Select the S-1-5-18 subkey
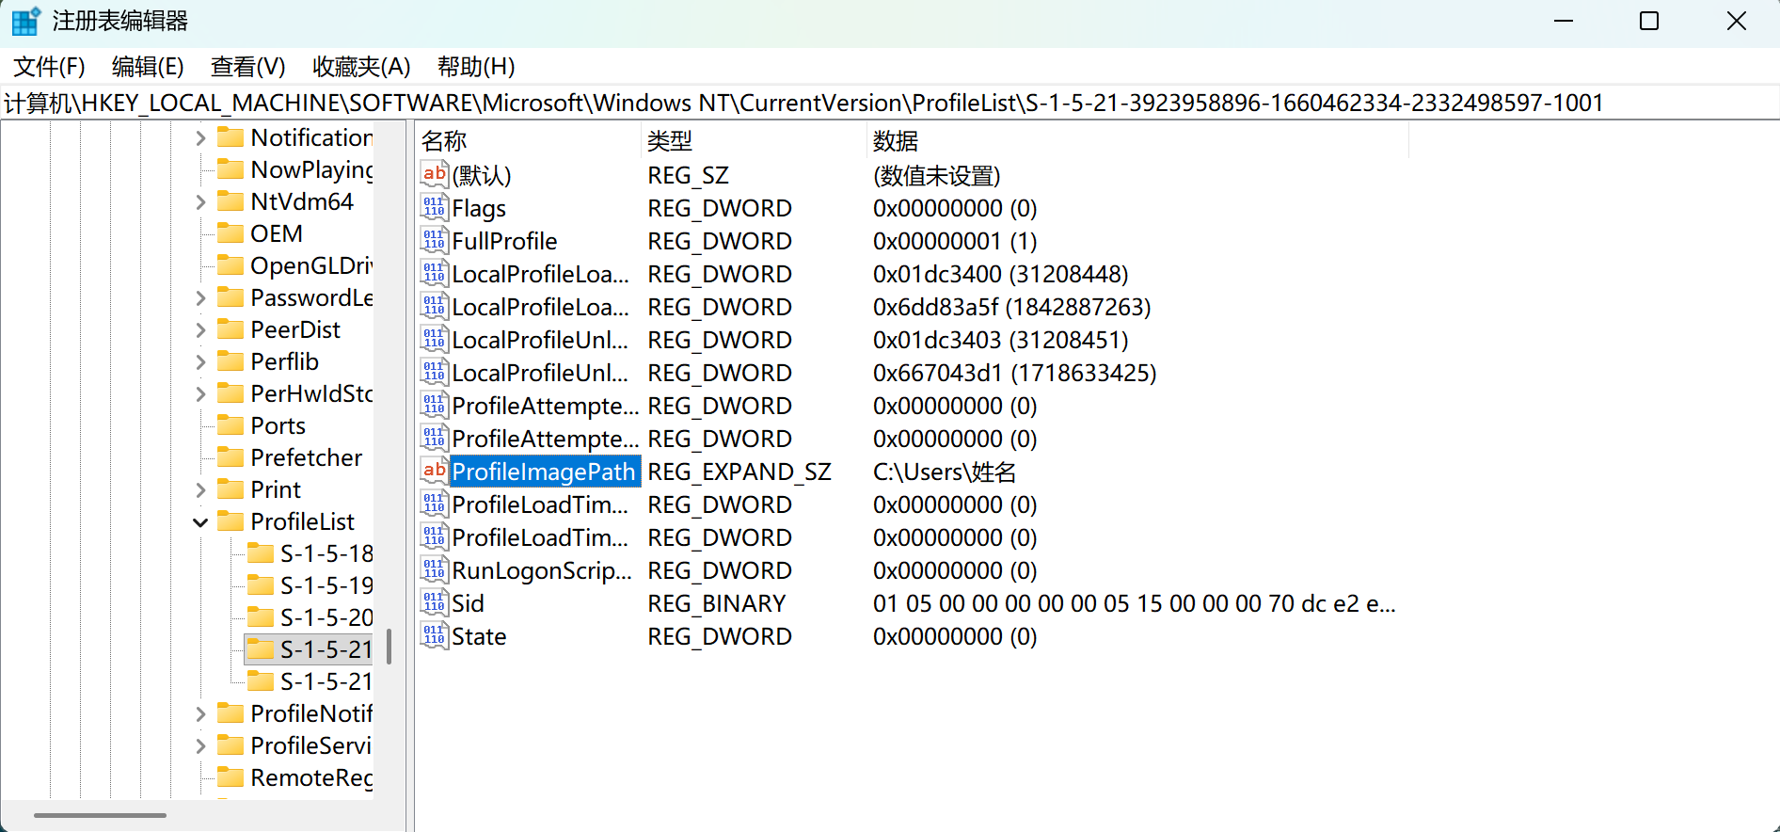Viewport: 1780px width, 832px height. (x=326, y=553)
